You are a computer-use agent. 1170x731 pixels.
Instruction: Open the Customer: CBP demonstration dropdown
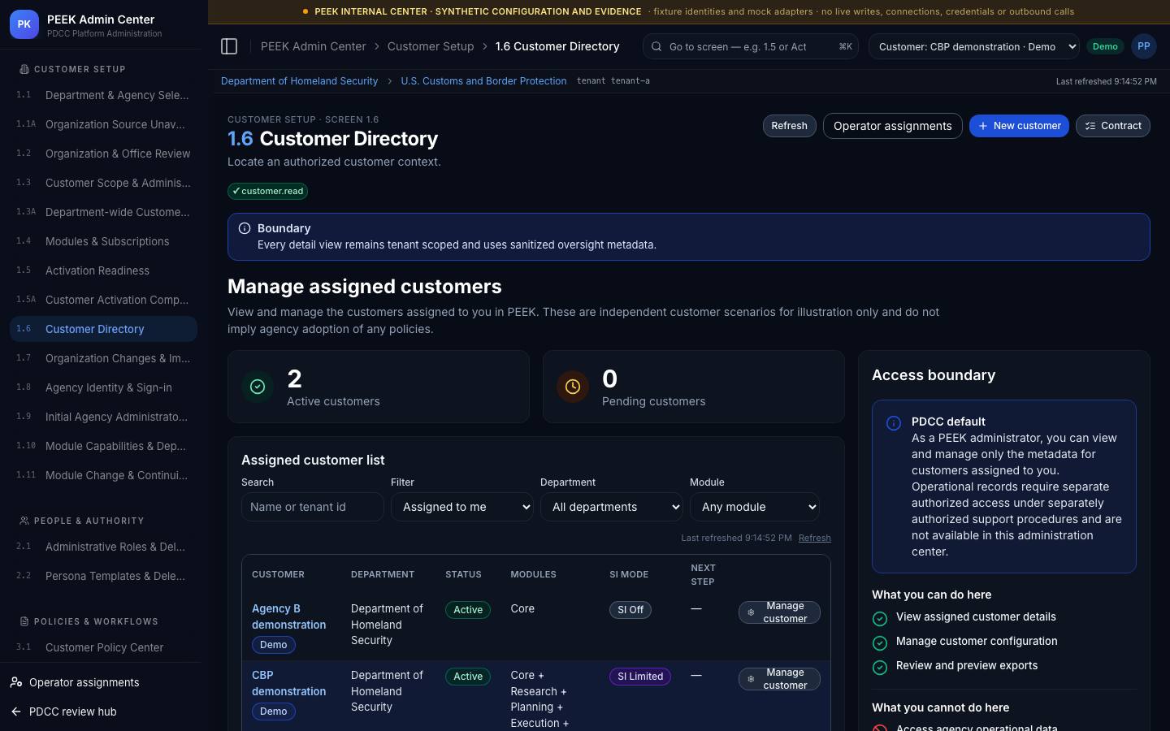[974, 46]
